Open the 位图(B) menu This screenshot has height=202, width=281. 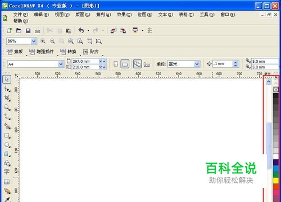[x=145, y=15]
